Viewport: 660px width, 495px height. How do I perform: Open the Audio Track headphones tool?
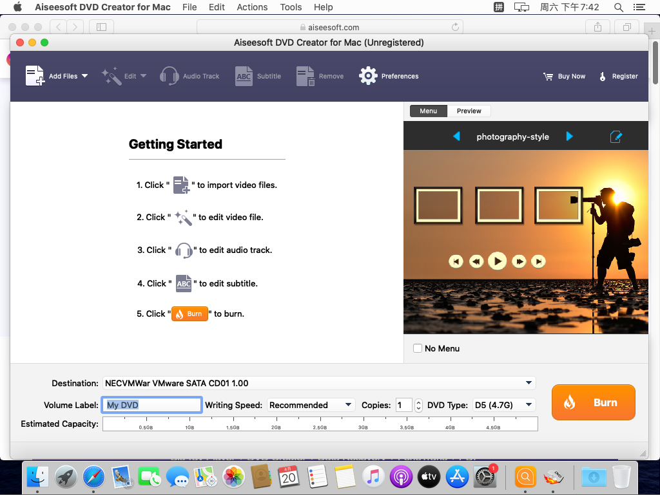pos(170,76)
